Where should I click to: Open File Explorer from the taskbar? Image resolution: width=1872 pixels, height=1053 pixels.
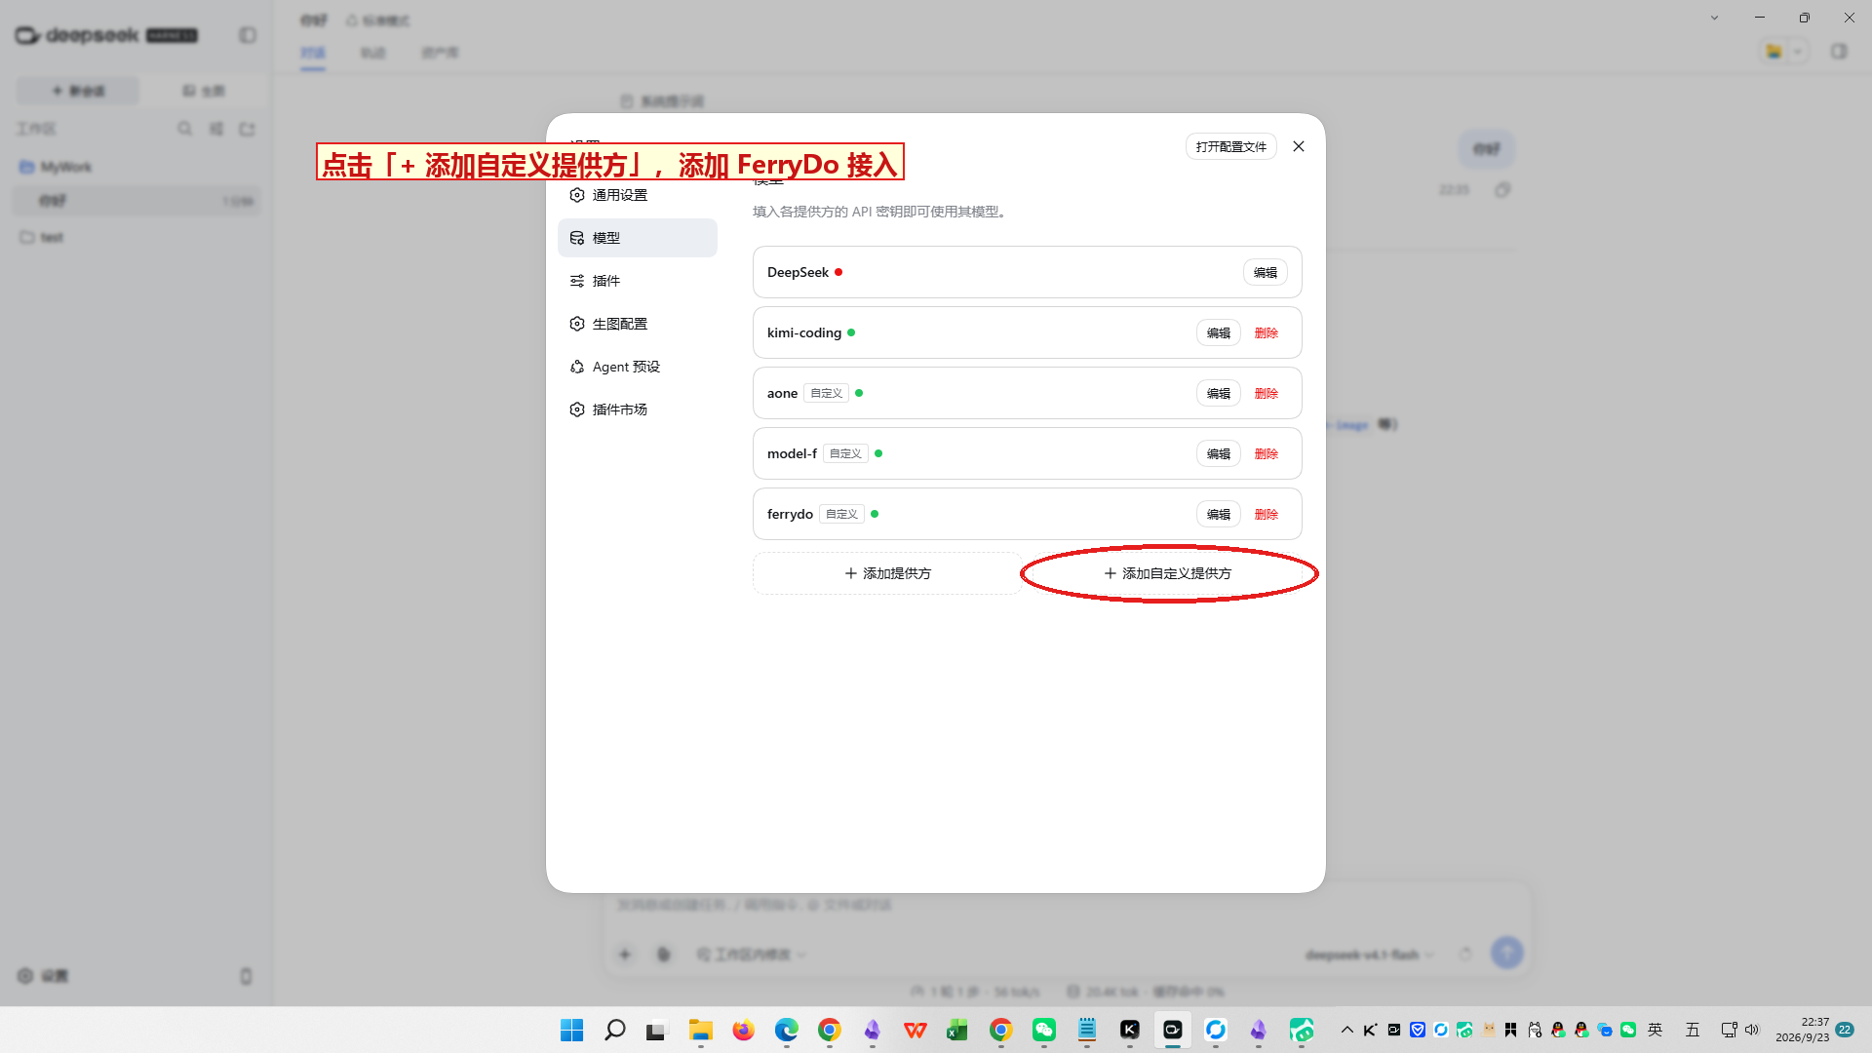(x=700, y=1030)
